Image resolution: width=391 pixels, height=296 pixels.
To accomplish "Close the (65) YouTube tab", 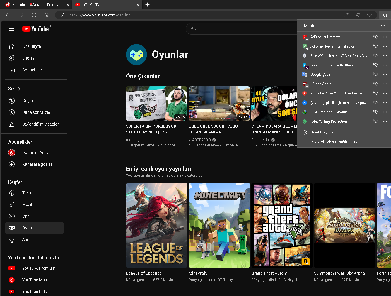I will [138, 5].
